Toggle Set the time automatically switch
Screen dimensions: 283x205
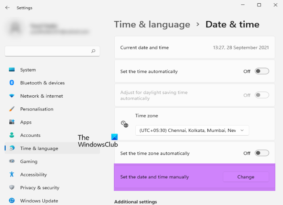click(262, 71)
